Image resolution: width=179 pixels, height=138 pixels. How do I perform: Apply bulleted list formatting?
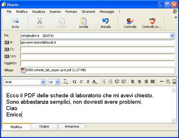pyautogui.click(x=110, y=82)
